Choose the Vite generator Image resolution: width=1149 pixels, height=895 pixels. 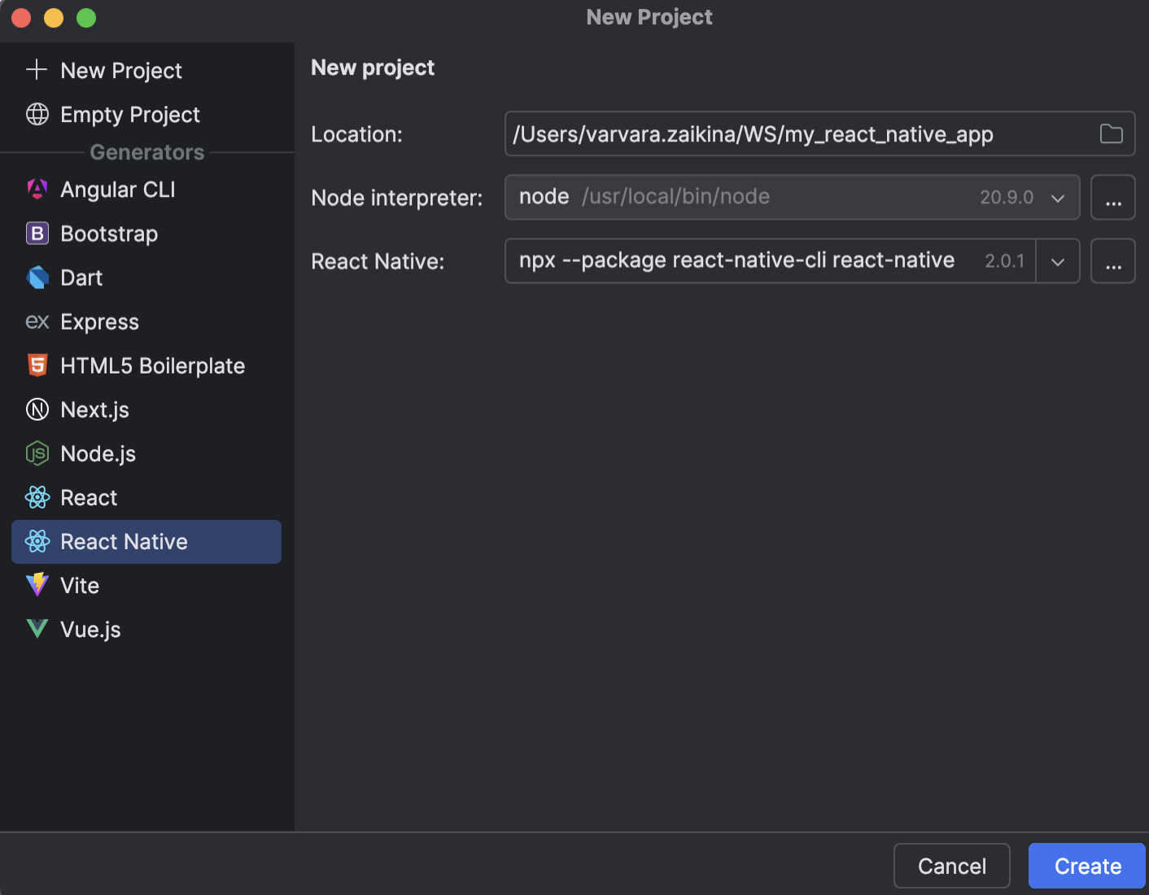[79, 585]
